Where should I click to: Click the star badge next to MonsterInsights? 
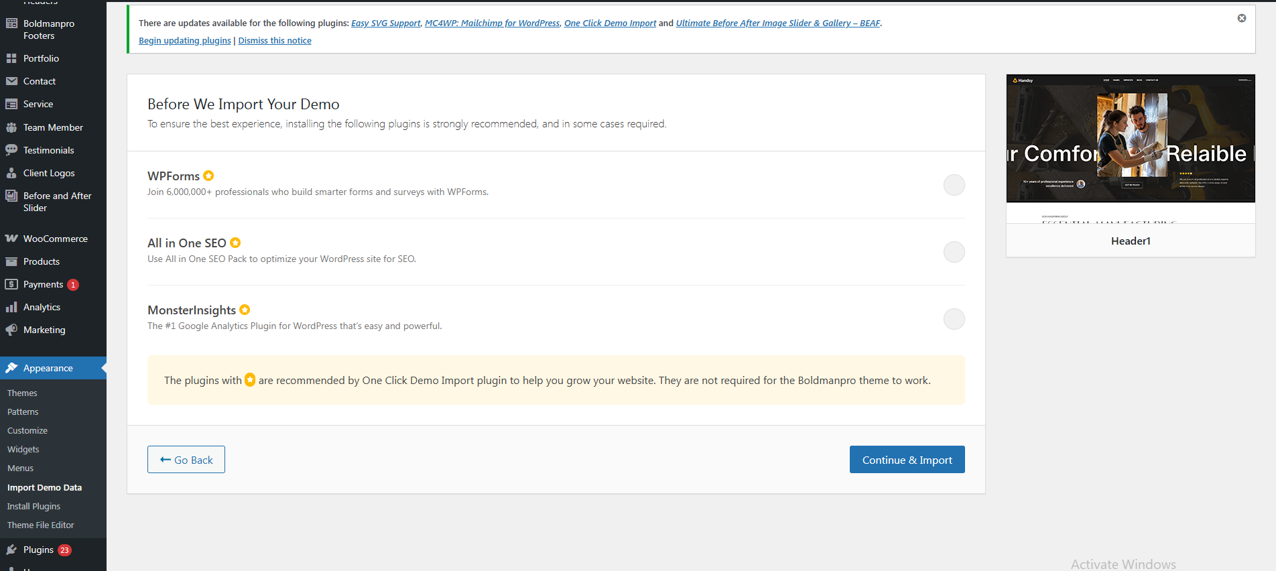245,310
